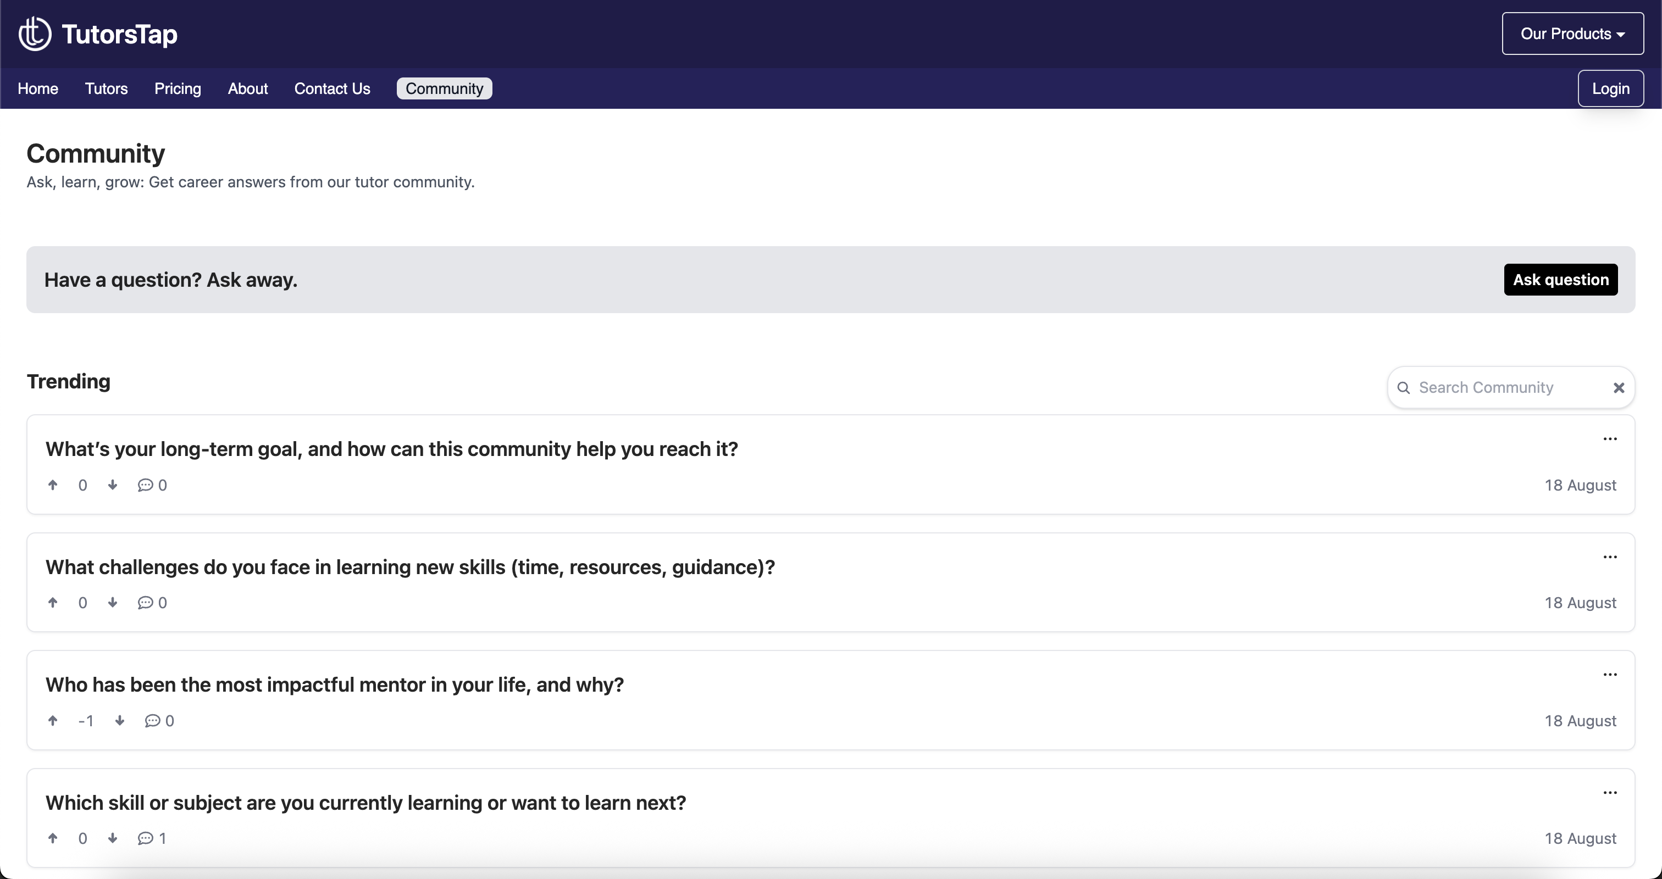Viewport: 1662px width, 879px height.
Task: Click the Login button
Action: click(1610, 88)
